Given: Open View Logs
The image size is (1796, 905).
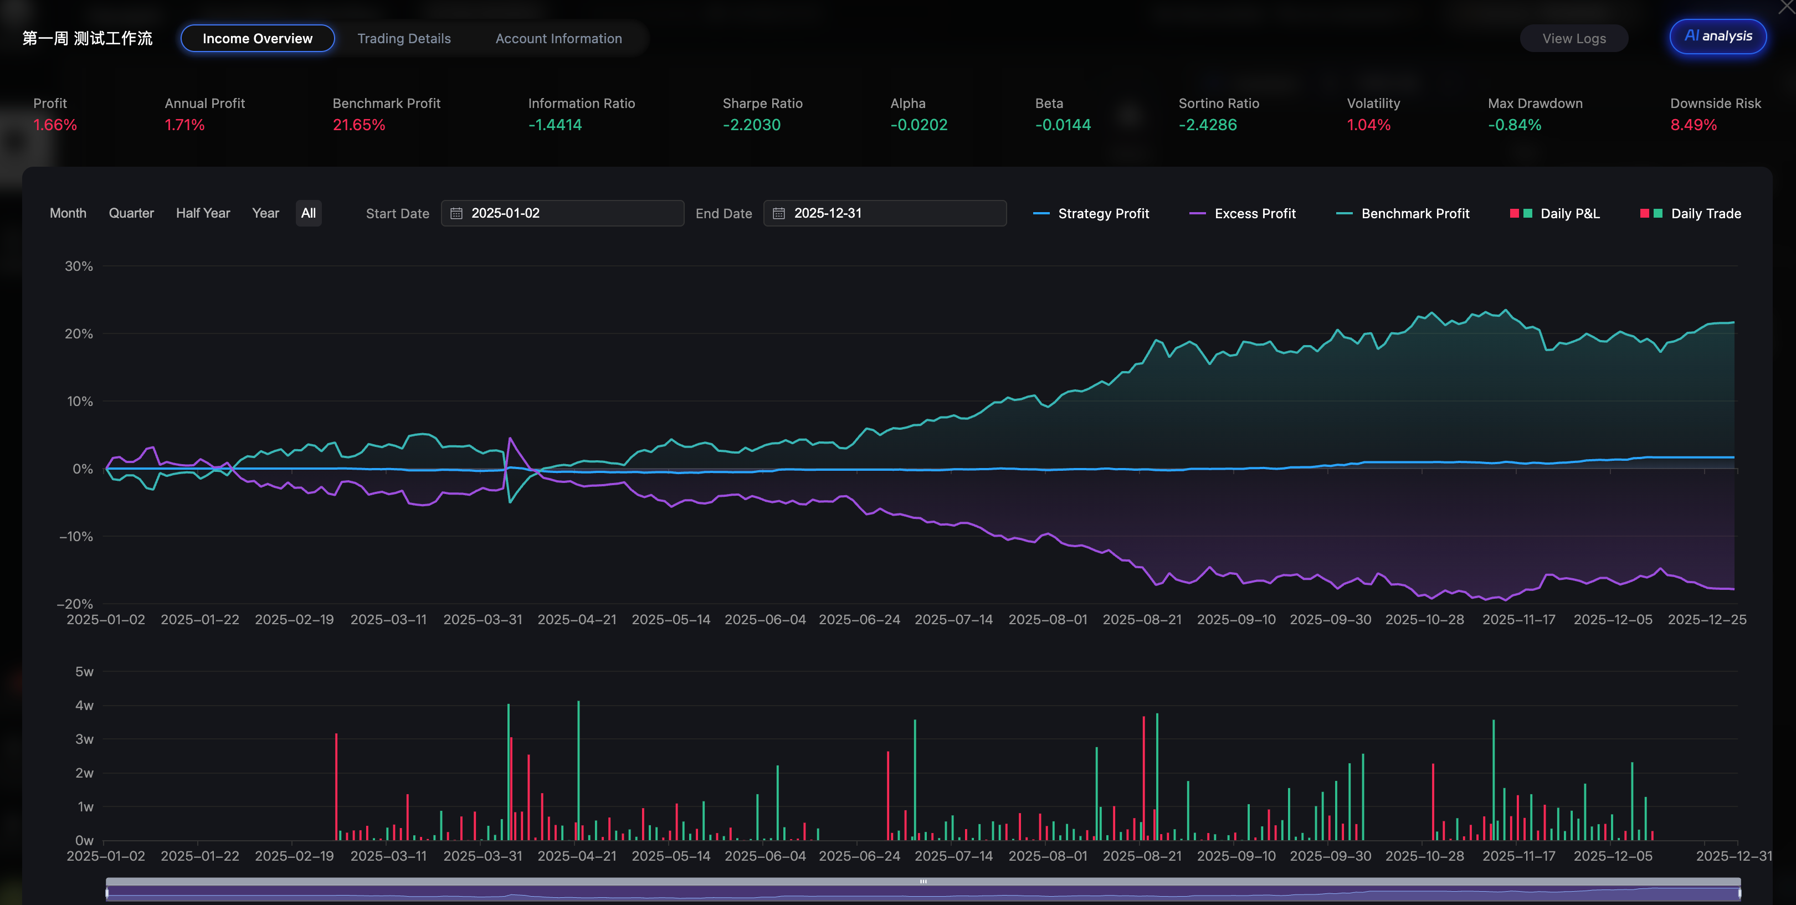Looking at the screenshot, I should tap(1574, 38).
